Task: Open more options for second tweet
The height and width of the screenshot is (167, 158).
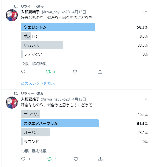Action: (145, 99)
